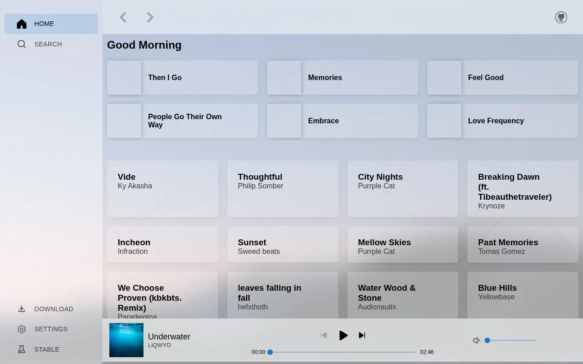Image resolution: width=583 pixels, height=364 pixels.
Task: Go forward with the right arrow
Action: [x=150, y=17]
